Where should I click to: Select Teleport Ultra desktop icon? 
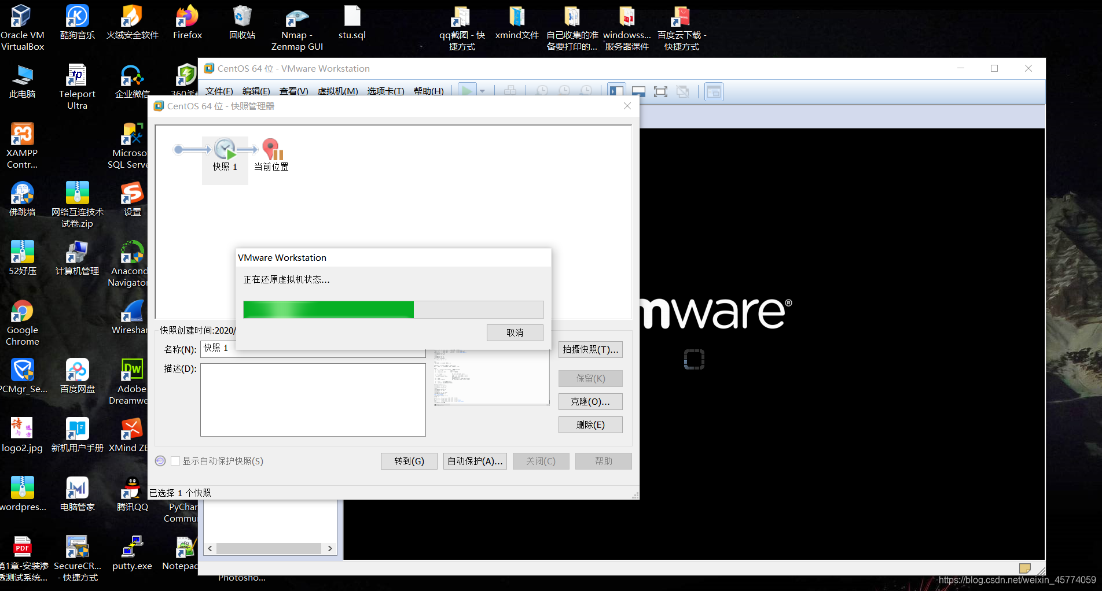[77, 87]
